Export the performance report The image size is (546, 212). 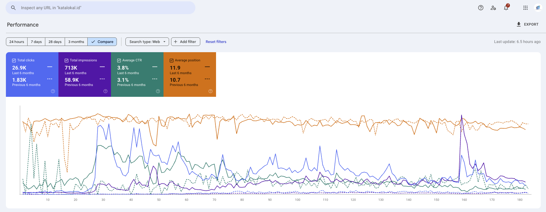click(527, 24)
